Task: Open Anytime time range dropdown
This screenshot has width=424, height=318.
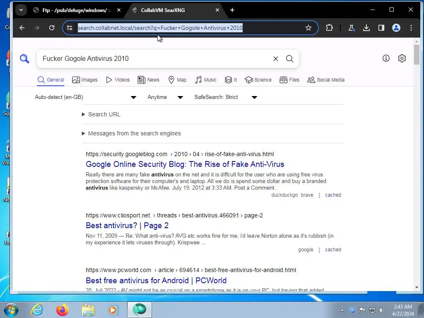Action: pyautogui.click(x=165, y=97)
